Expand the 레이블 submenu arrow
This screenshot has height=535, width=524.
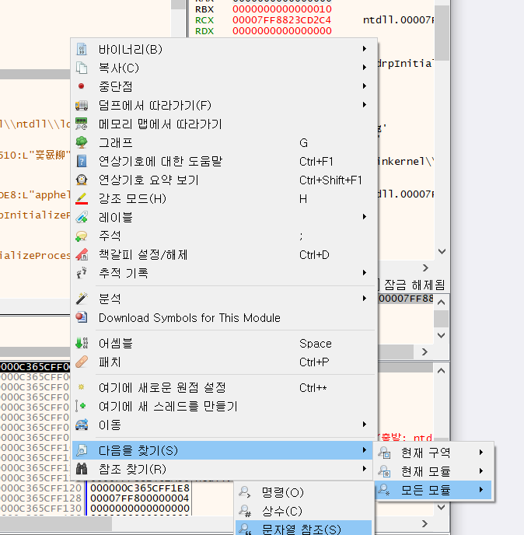(365, 217)
